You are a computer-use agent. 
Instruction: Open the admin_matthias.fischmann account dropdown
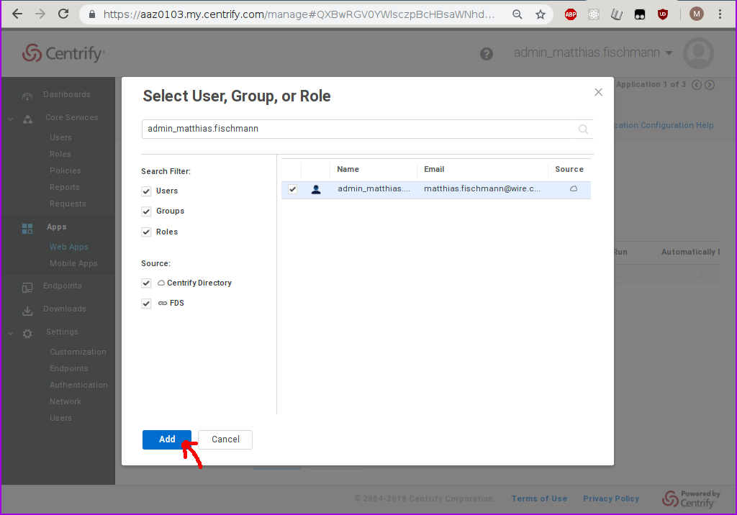click(593, 53)
